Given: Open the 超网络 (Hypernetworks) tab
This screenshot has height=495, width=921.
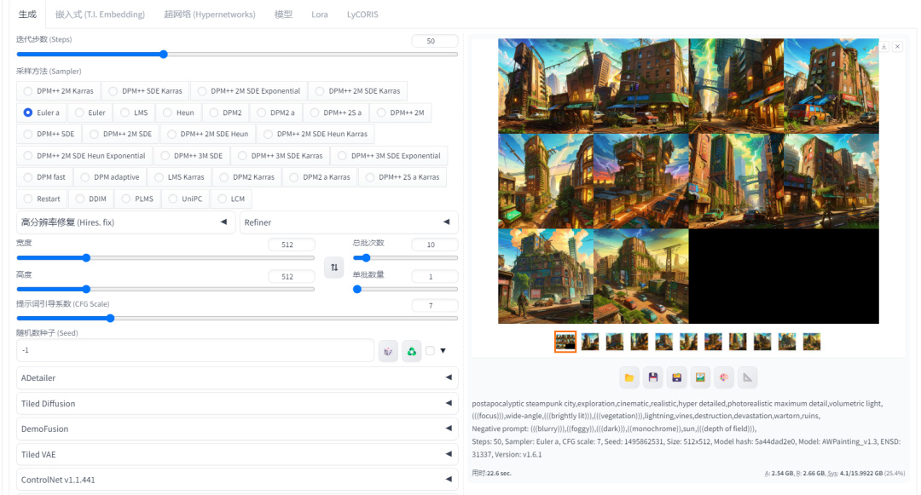Looking at the screenshot, I should coord(210,14).
